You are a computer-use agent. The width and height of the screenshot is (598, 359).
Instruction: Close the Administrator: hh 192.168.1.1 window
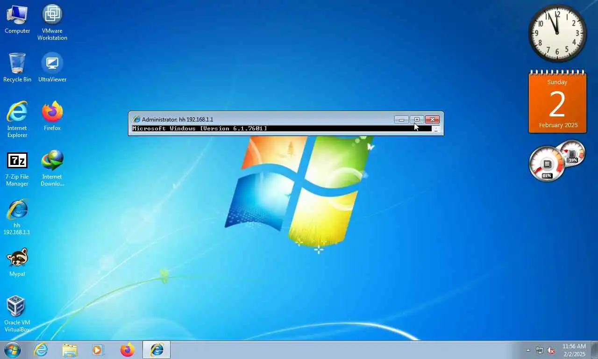[432, 120]
